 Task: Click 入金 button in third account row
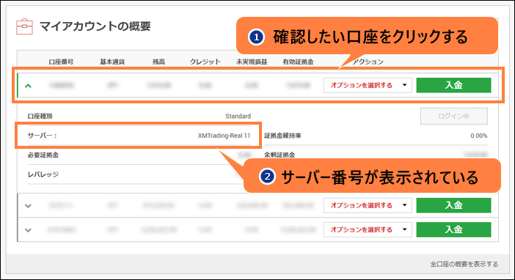453,229
